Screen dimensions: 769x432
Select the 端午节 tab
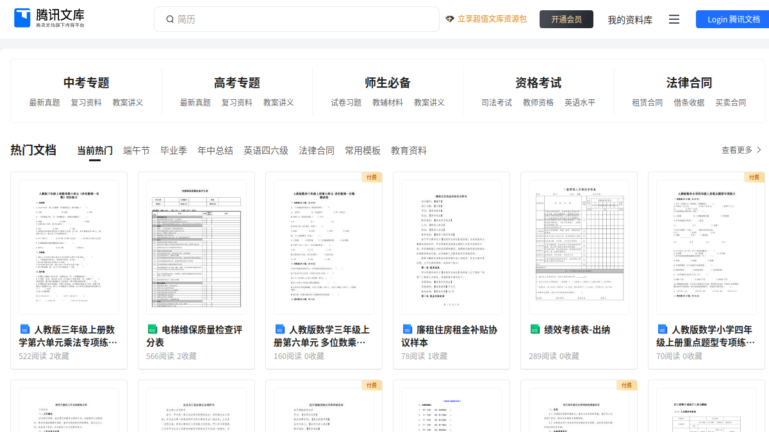[x=136, y=150]
